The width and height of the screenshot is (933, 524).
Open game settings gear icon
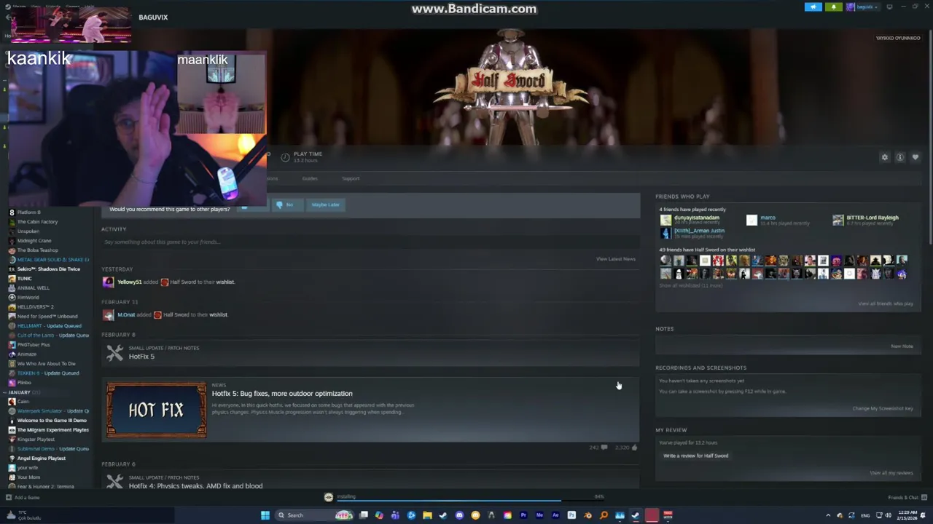tap(885, 157)
